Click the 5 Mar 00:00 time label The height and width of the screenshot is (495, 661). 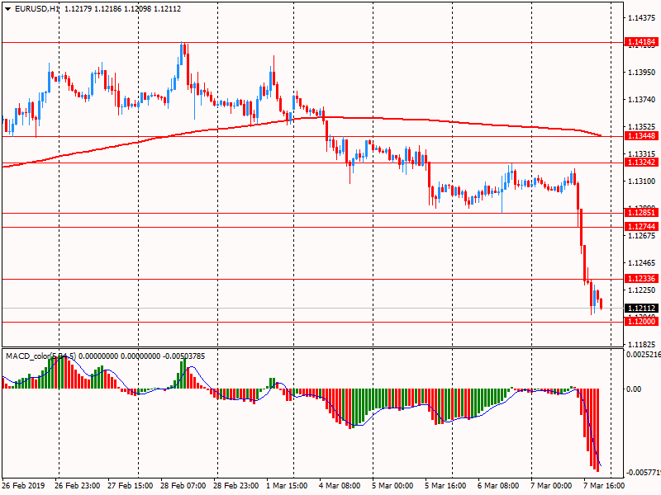[x=392, y=485]
